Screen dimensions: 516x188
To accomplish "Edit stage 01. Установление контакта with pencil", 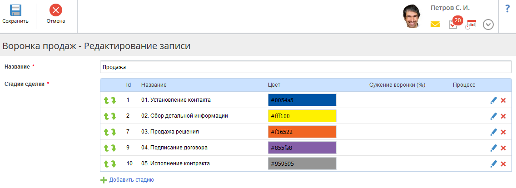I will coord(494,100).
